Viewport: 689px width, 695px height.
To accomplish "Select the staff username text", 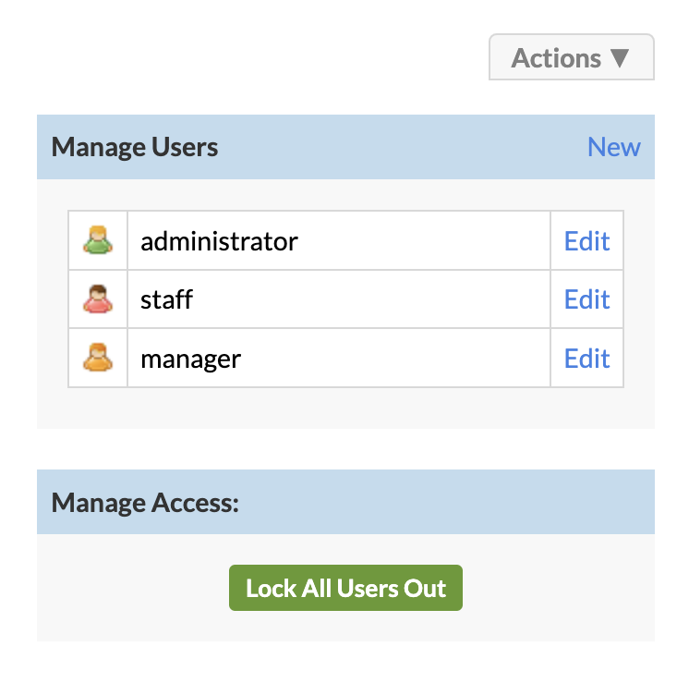I will (166, 299).
